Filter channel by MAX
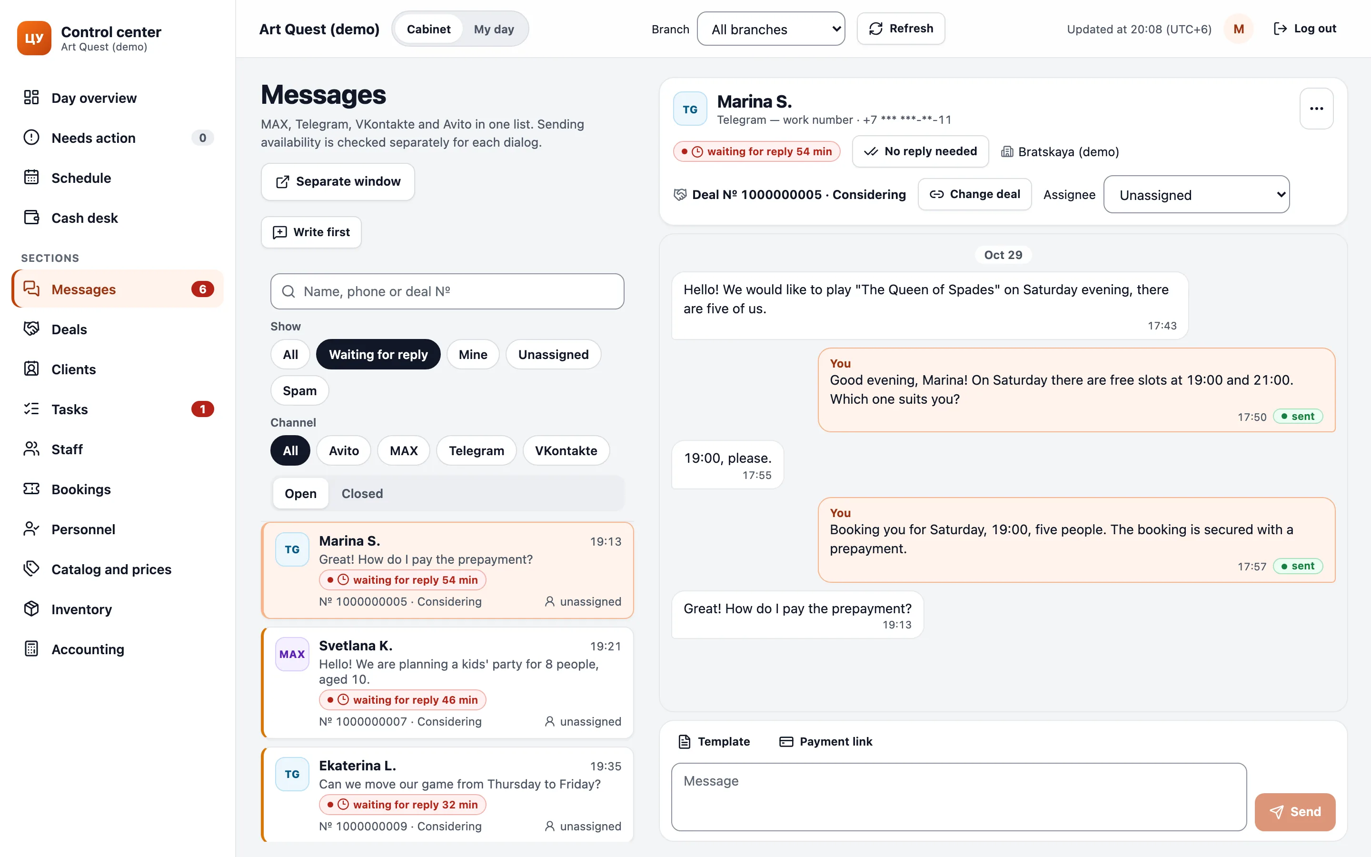The width and height of the screenshot is (1371, 857). (x=403, y=450)
